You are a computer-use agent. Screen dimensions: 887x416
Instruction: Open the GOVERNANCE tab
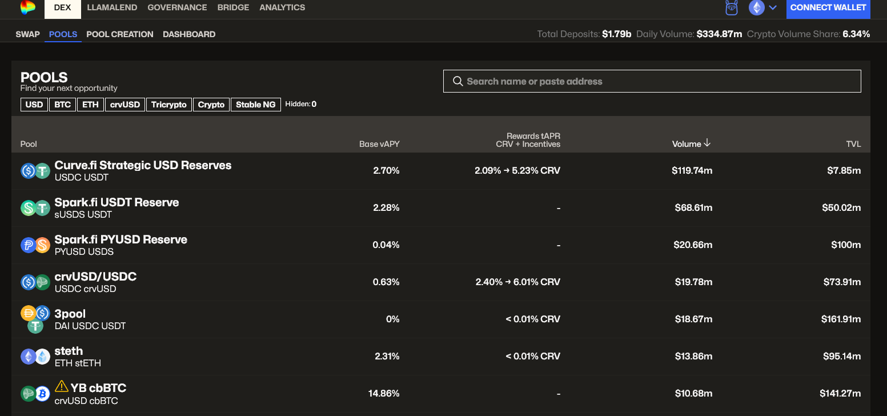(177, 7)
